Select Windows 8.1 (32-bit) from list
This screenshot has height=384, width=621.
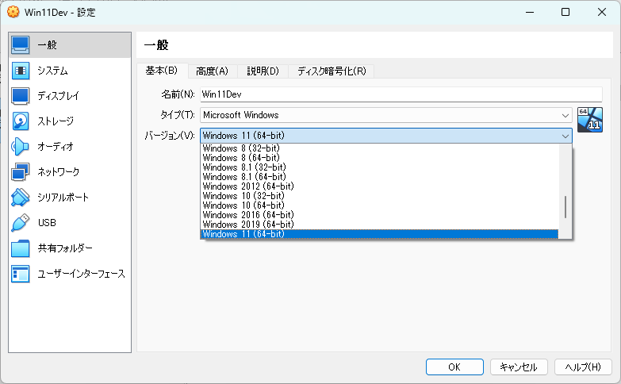pyautogui.click(x=379, y=167)
